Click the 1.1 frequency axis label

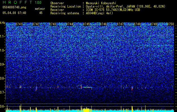pos(2,36)
